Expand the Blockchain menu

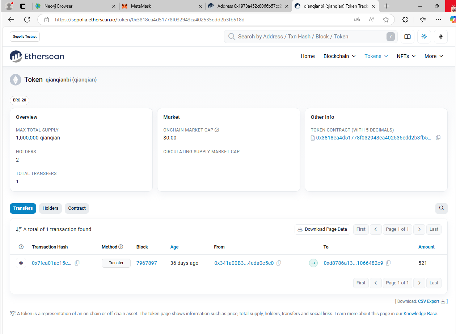tap(339, 56)
